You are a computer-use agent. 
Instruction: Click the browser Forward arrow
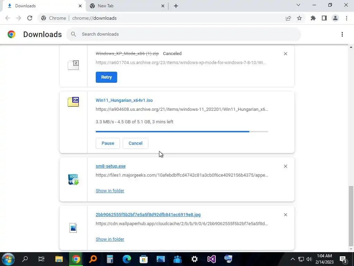click(19, 18)
